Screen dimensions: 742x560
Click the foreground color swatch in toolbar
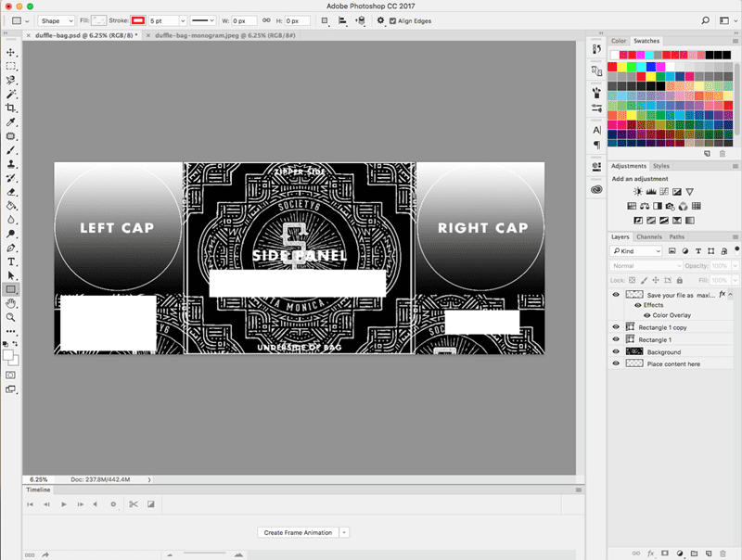(x=8, y=355)
